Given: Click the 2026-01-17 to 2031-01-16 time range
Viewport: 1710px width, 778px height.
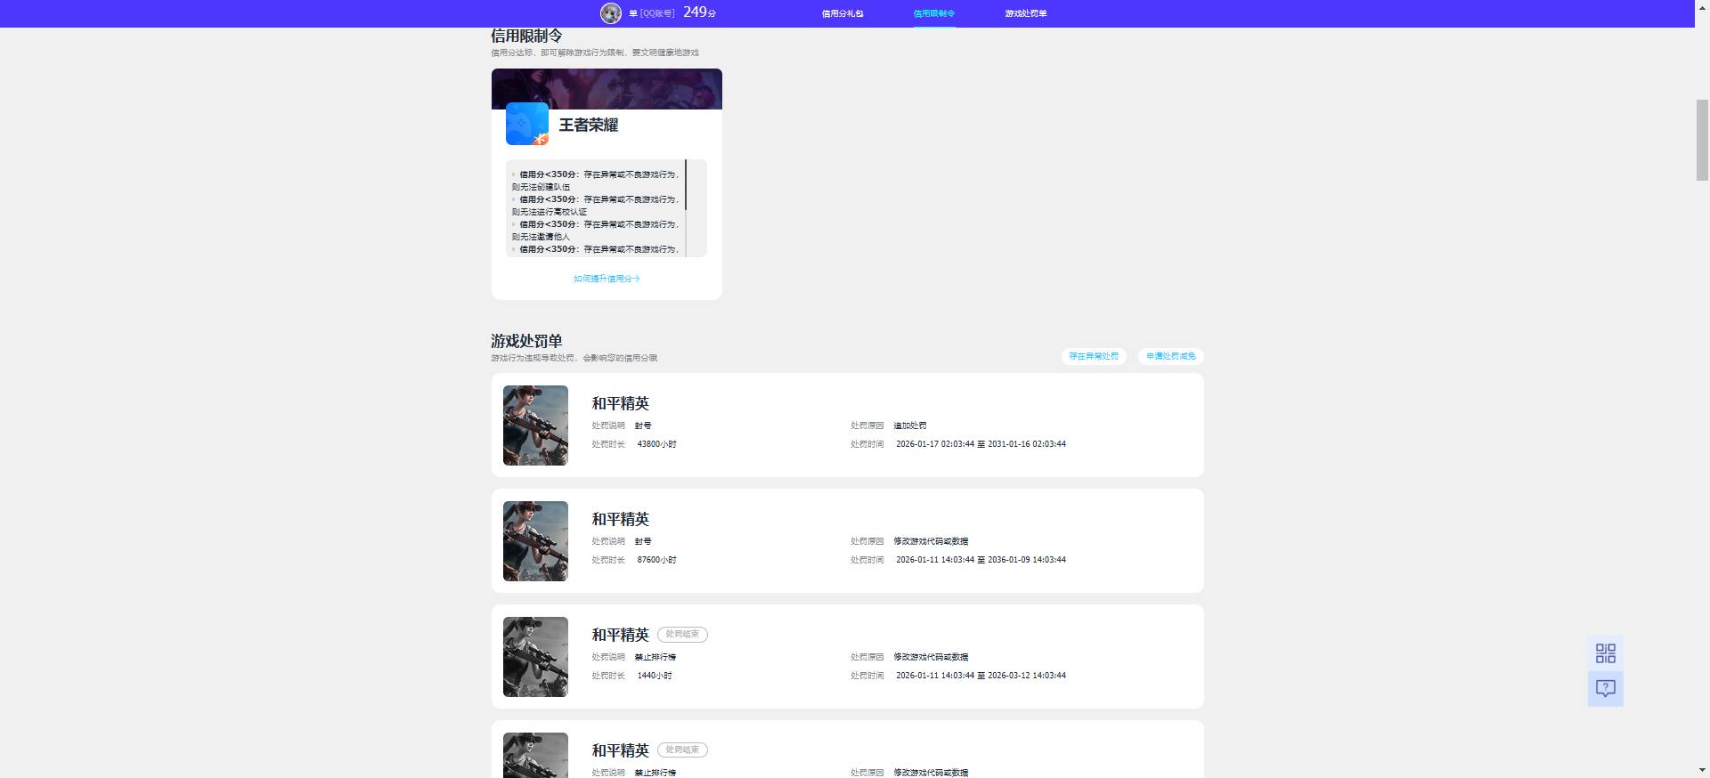Looking at the screenshot, I should tap(981, 444).
